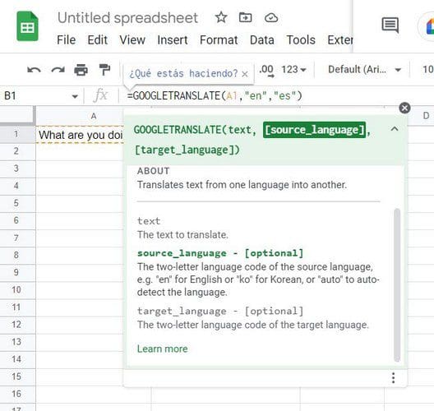Click 'Translates text from one language' description
Image resolution: width=434 pixels, height=411 pixels.
coord(242,185)
